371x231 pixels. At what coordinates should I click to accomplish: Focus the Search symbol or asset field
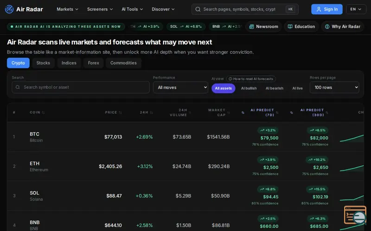81,87
